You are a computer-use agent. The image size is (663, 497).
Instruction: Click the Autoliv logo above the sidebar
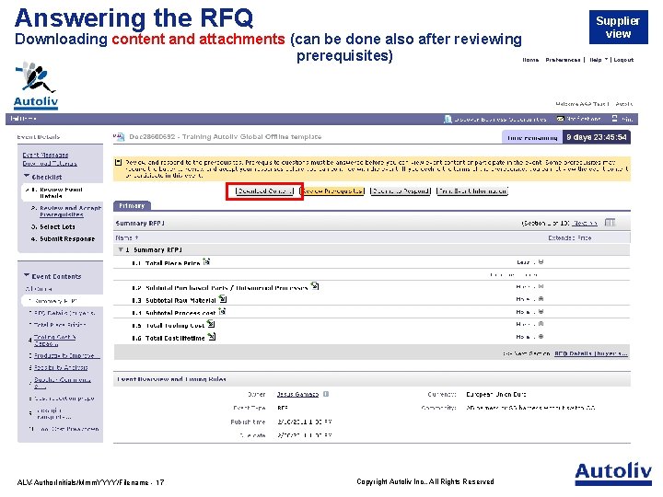point(36,86)
